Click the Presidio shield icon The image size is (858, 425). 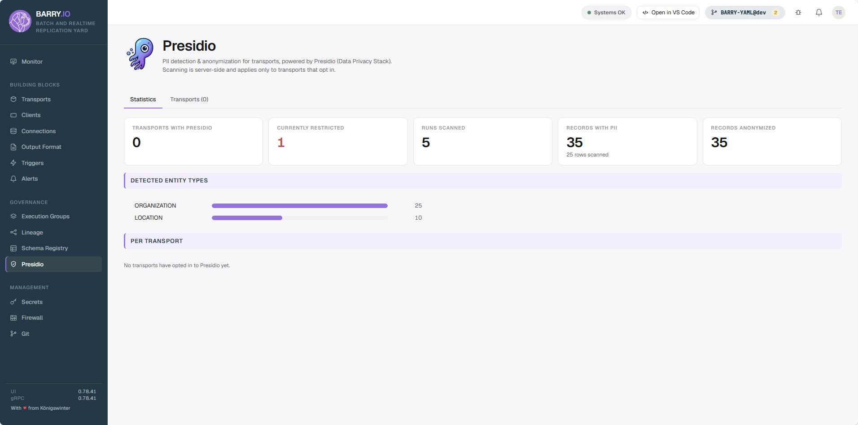coord(13,264)
